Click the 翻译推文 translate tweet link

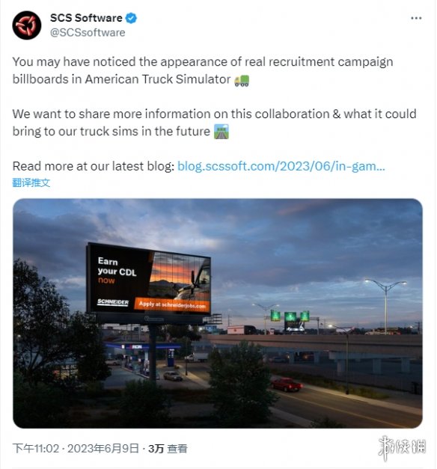[31, 183]
